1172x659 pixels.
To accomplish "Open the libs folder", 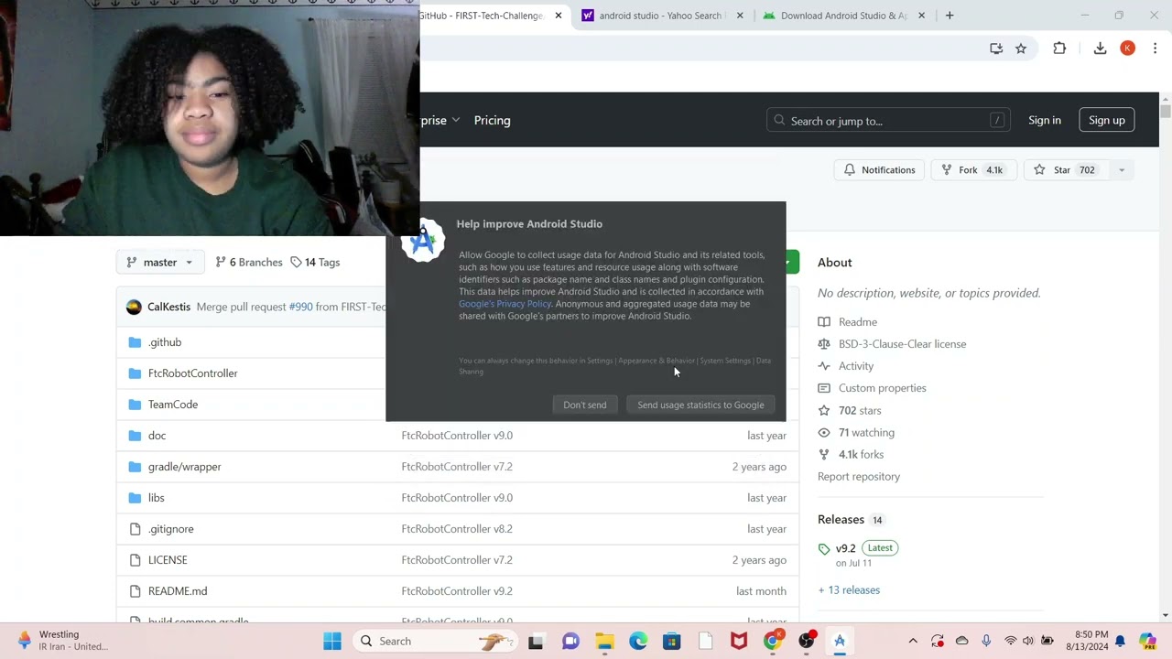I will [x=156, y=498].
